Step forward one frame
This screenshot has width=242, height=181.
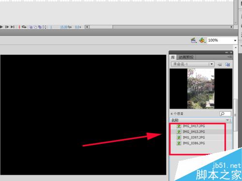pos(7,27)
